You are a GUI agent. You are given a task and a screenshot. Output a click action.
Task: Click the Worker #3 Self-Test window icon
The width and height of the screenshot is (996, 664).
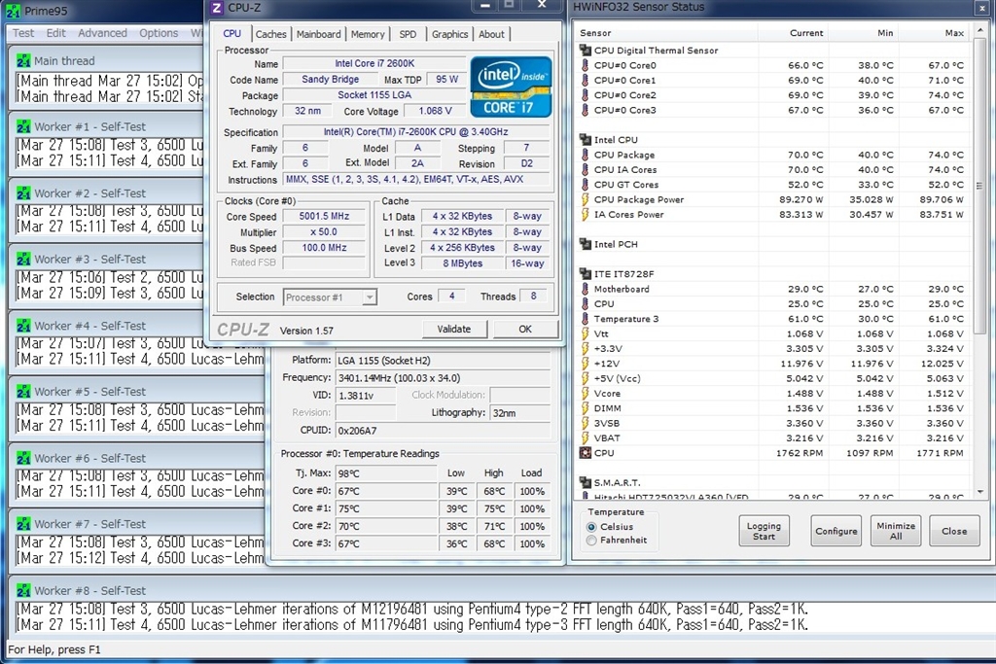tap(23, 259)
